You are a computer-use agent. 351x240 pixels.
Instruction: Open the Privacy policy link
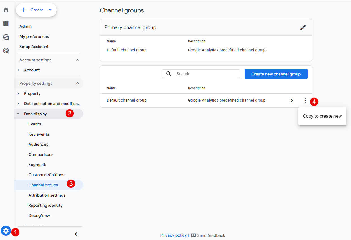[173, 235]
